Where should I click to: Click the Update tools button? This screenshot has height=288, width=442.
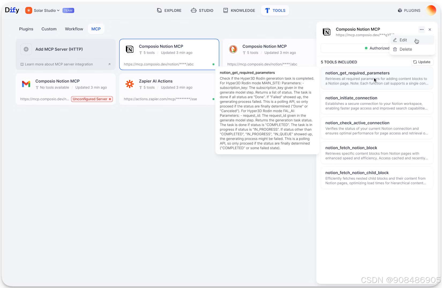pyautogui.click(x=422, y=62)
